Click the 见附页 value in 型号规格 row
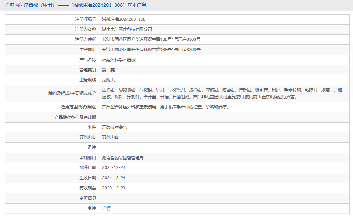The width and height of the screenshot is (353, 217). coord(108,80)
